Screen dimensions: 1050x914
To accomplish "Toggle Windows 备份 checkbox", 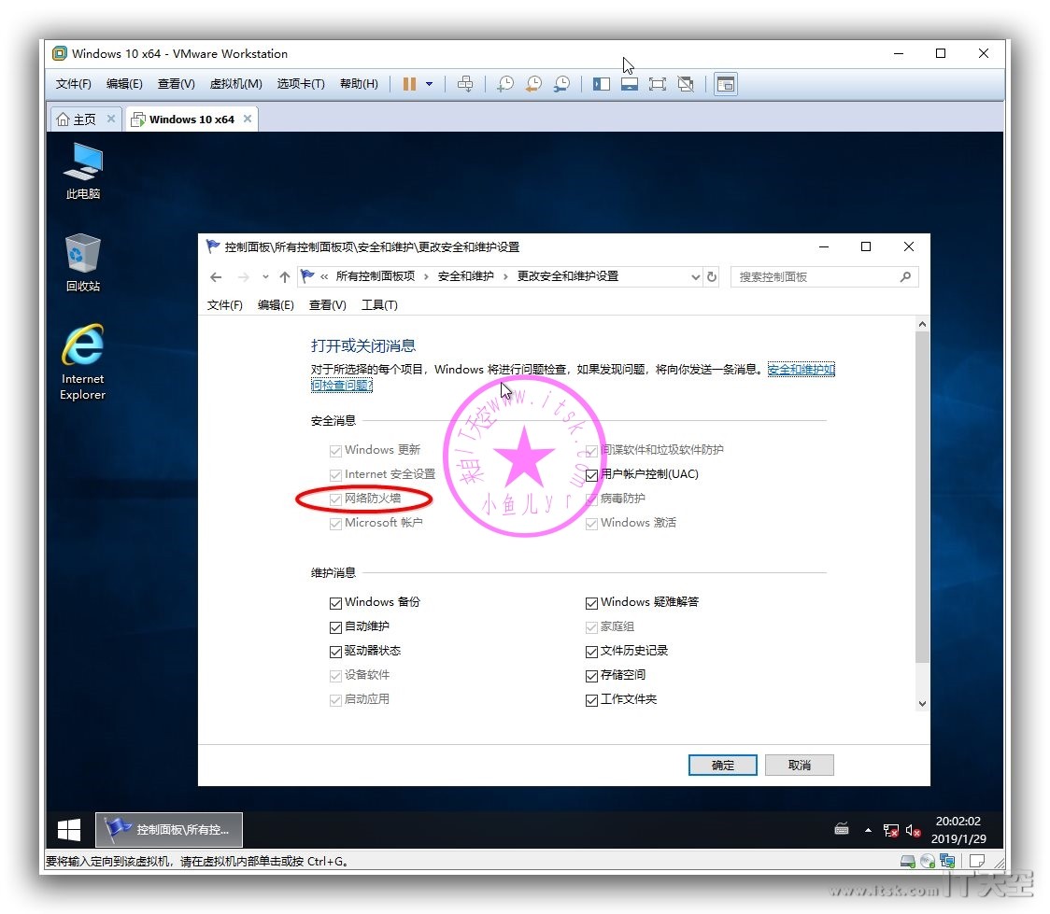I will click(335, 603).
